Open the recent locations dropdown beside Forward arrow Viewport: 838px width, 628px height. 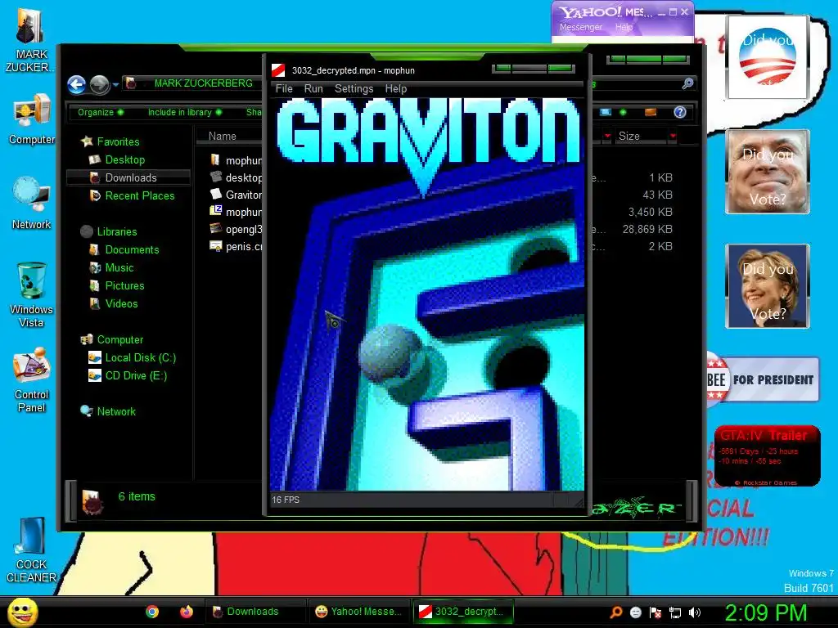(115, 84)
